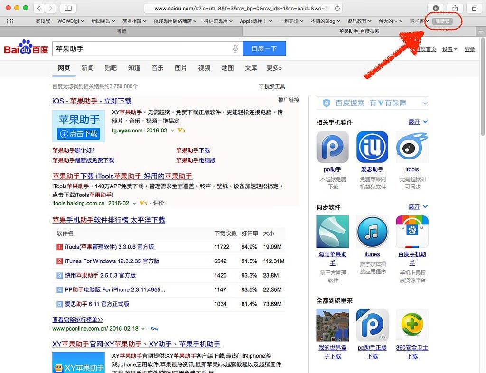
Task: Open the 資訊教育 bookmarks folder
Action: click(x=359, y=21)
